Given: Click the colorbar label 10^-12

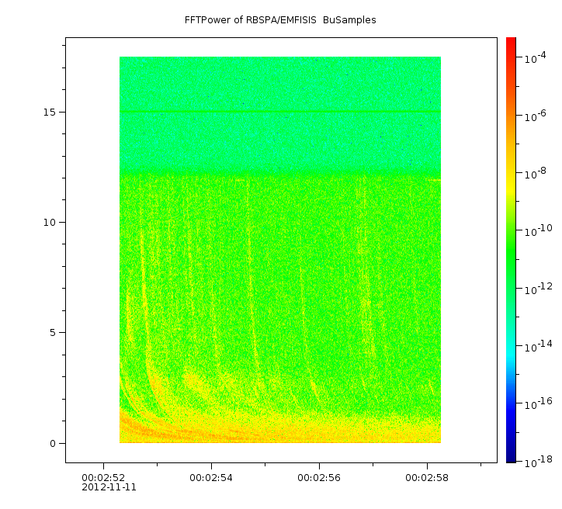Looking at the screenshot, I should [539, 289].
